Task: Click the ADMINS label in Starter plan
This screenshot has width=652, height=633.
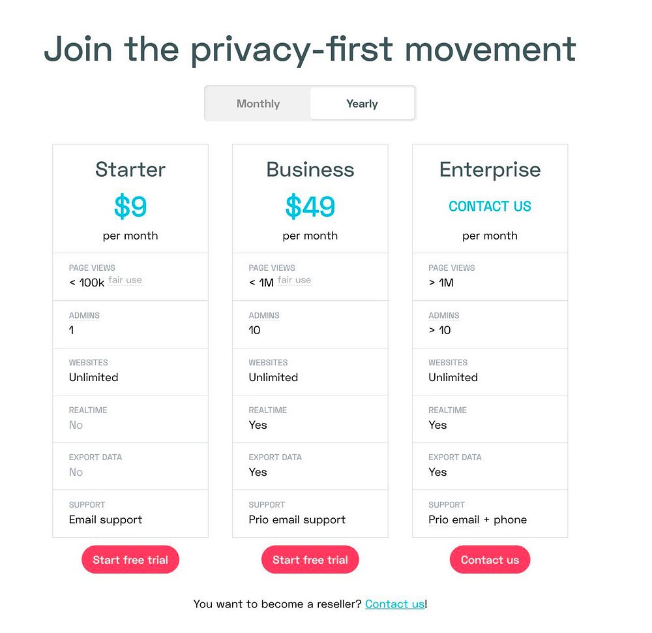Action: (x=84, y=315)
